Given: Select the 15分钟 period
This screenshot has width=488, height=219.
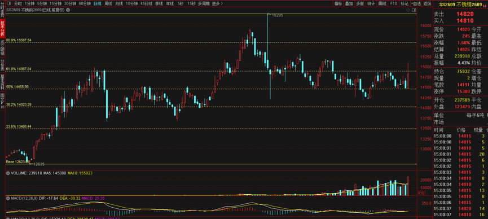Looking at the screenshot, I should pyautogui.click(x=55, y=4).
